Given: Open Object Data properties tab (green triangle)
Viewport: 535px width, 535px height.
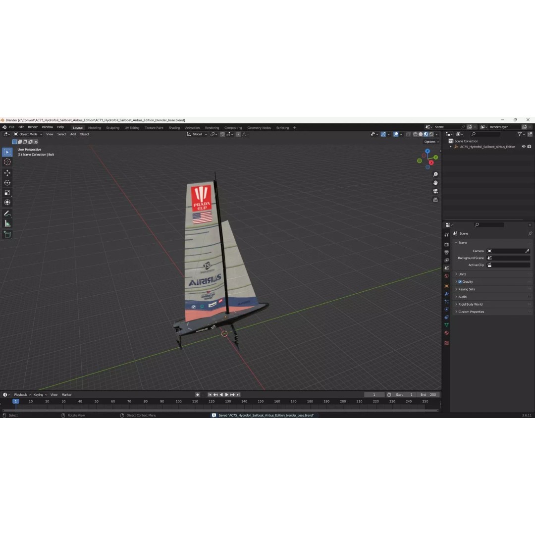Looking at the screenshot, I should tap(446, 325).
